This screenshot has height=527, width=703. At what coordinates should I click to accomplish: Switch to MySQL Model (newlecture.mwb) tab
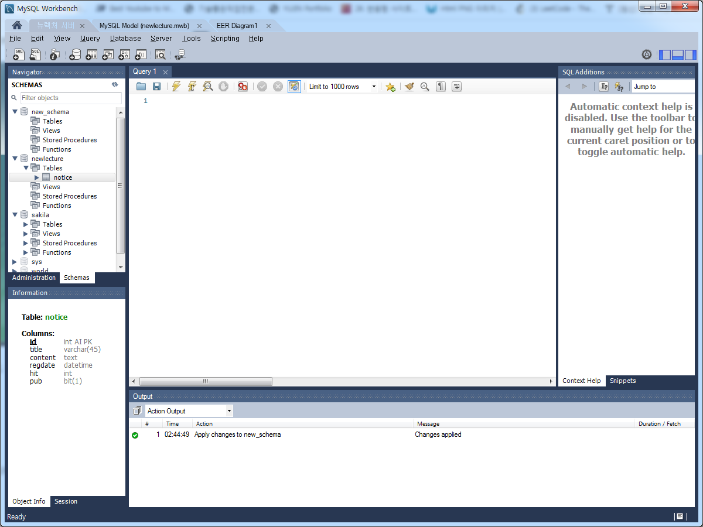(144, 26)
